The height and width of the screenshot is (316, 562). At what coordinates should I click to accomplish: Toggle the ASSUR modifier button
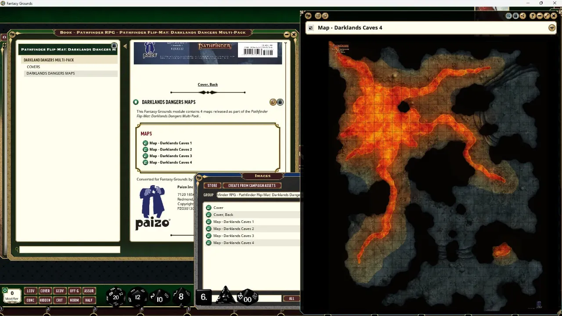click(x=89, y=291)
